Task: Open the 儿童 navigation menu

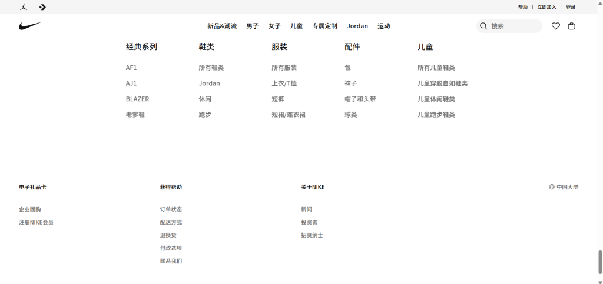Action: click(x=296, y=26)
